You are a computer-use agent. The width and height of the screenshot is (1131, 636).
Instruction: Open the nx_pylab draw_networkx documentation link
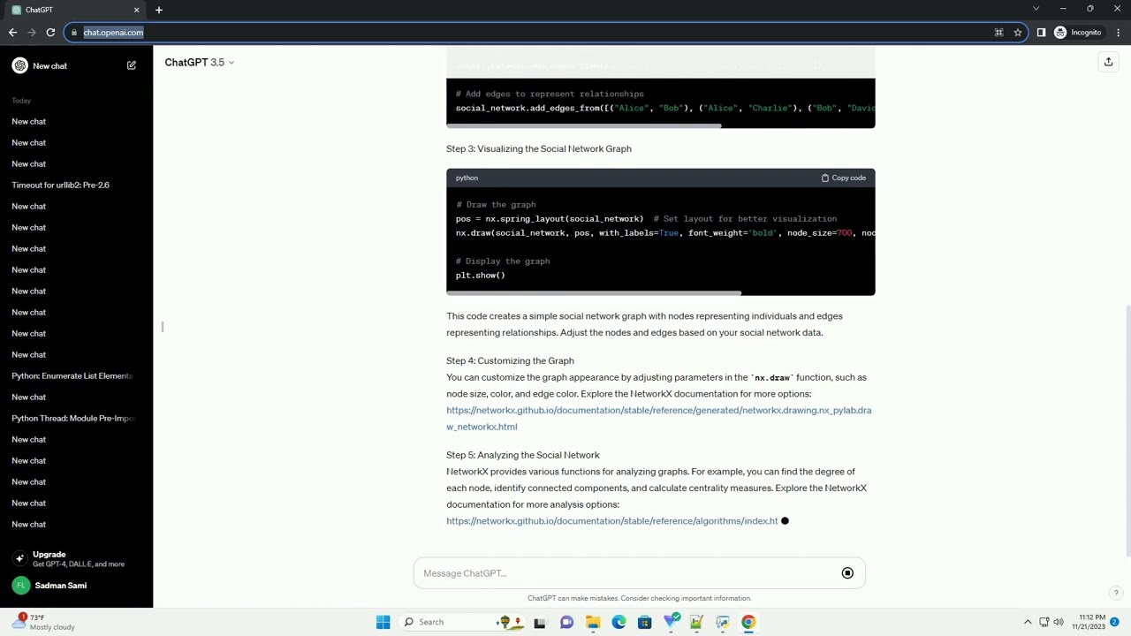coord(658,418)
